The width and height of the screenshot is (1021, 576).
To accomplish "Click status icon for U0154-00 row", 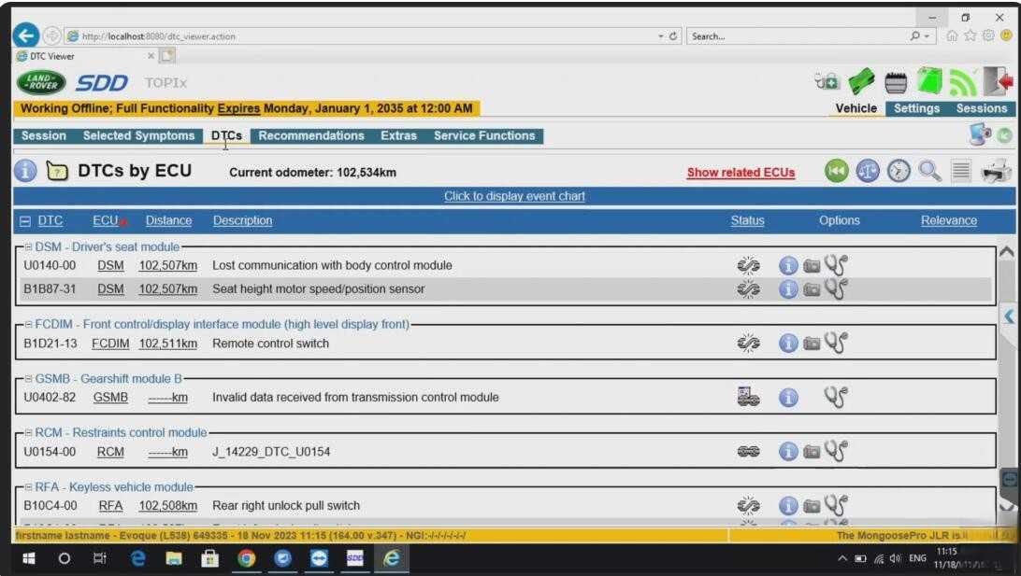I will click(748, 451).
